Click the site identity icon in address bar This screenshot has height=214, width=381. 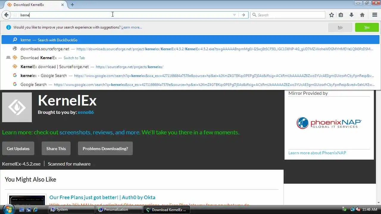pyautogui.click(x=15, y=15)
